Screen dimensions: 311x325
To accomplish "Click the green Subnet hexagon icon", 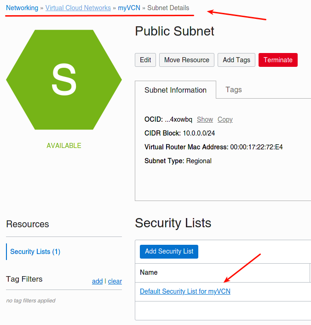I will pos(64,80).
